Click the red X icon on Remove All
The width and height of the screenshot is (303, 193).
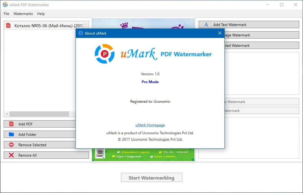point(11,155)
